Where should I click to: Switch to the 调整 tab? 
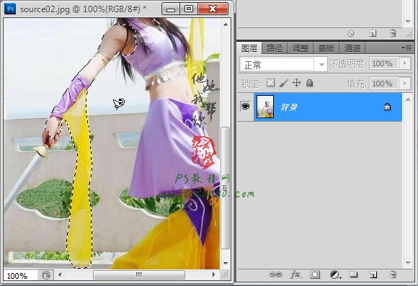click(x=301, y=48)
